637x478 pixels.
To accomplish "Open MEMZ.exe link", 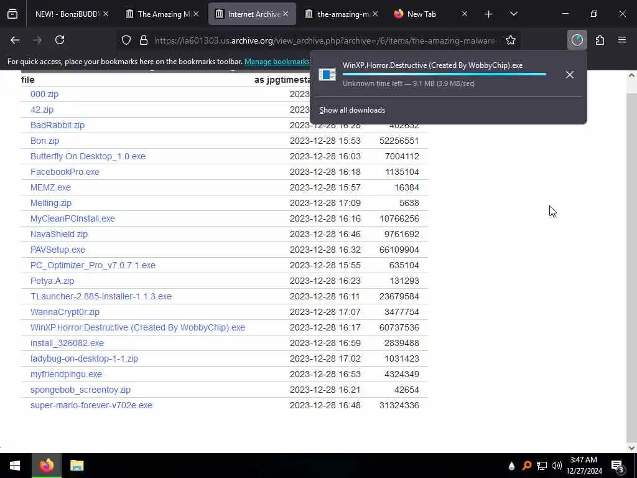I will pyautogui.click(x=50, y=187).
